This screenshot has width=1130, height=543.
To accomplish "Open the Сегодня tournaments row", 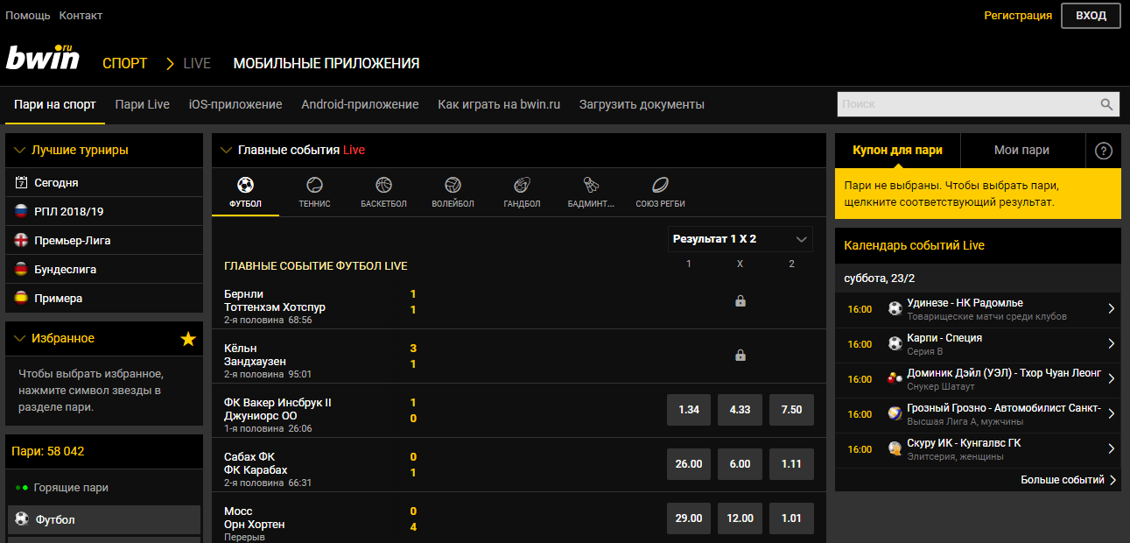I will click(104, 182).
